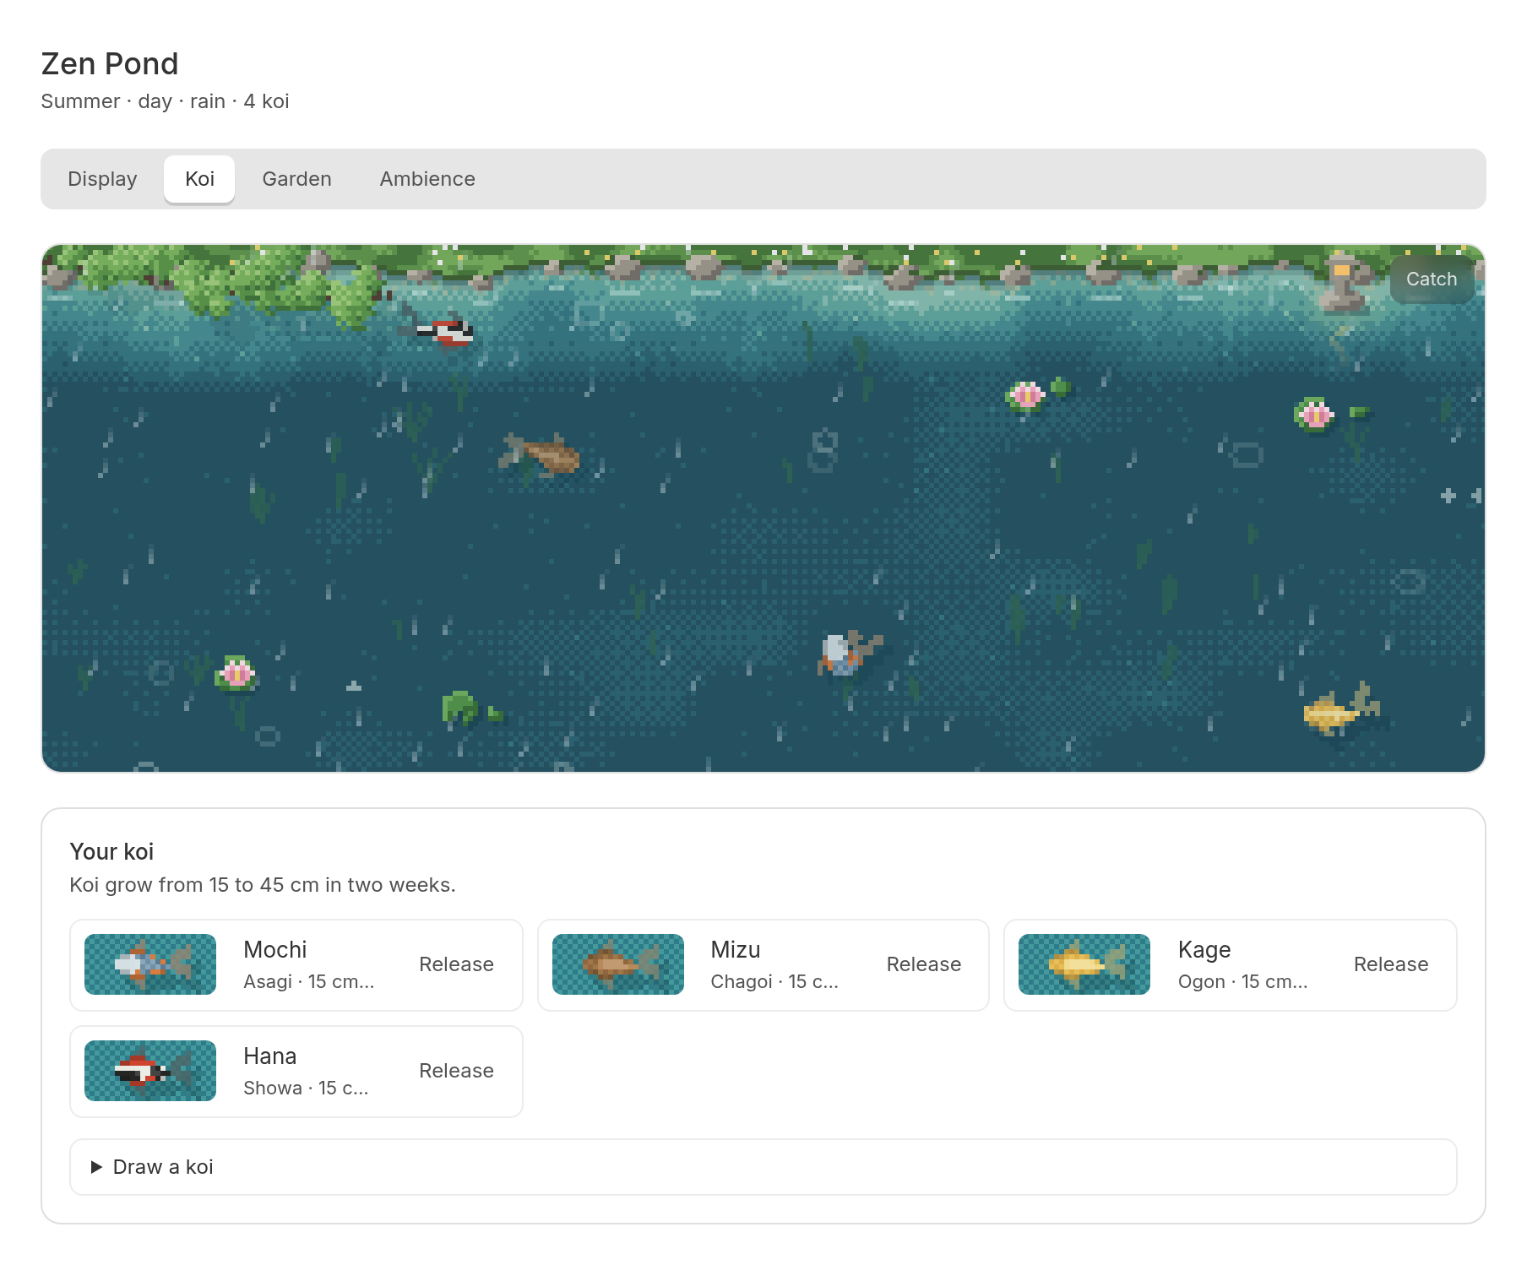
Task: Release the koi named Mochi
Action: coord(456,964)
